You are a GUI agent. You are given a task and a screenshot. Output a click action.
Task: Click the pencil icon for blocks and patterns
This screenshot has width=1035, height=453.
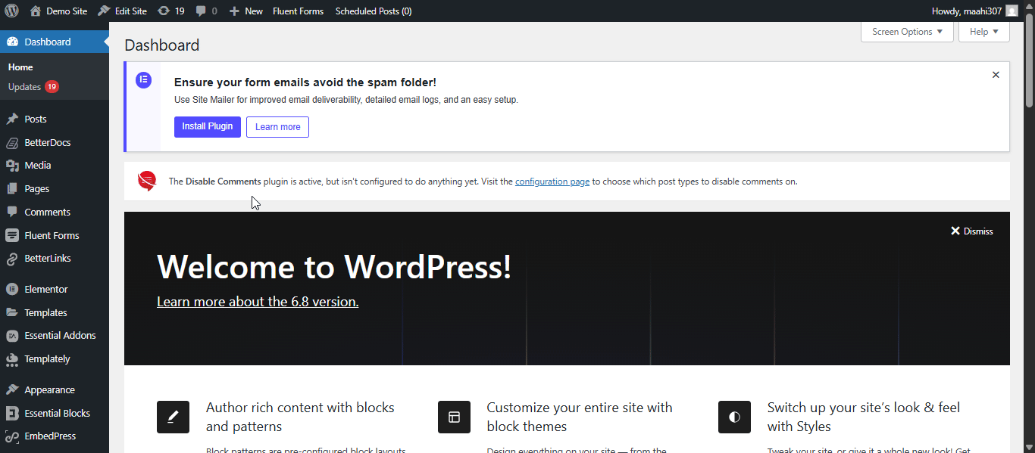[x=173, y=417]
